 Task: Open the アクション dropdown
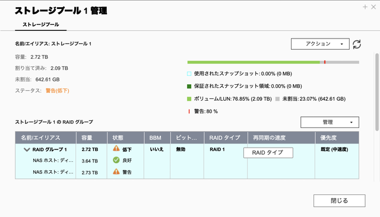[320, 44]
